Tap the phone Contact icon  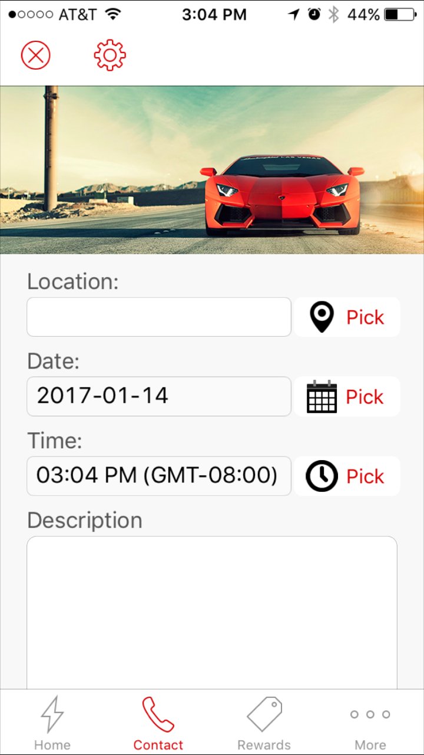(x=158, y=714)
